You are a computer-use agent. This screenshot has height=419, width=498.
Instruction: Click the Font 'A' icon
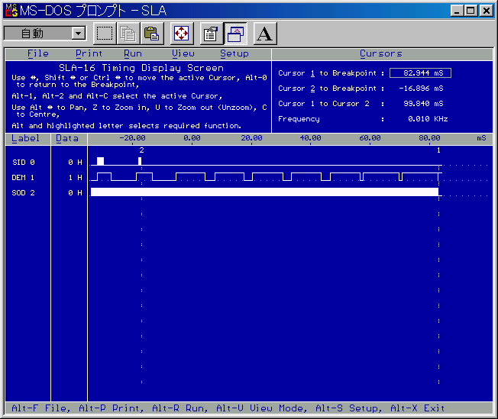point(264,34)
